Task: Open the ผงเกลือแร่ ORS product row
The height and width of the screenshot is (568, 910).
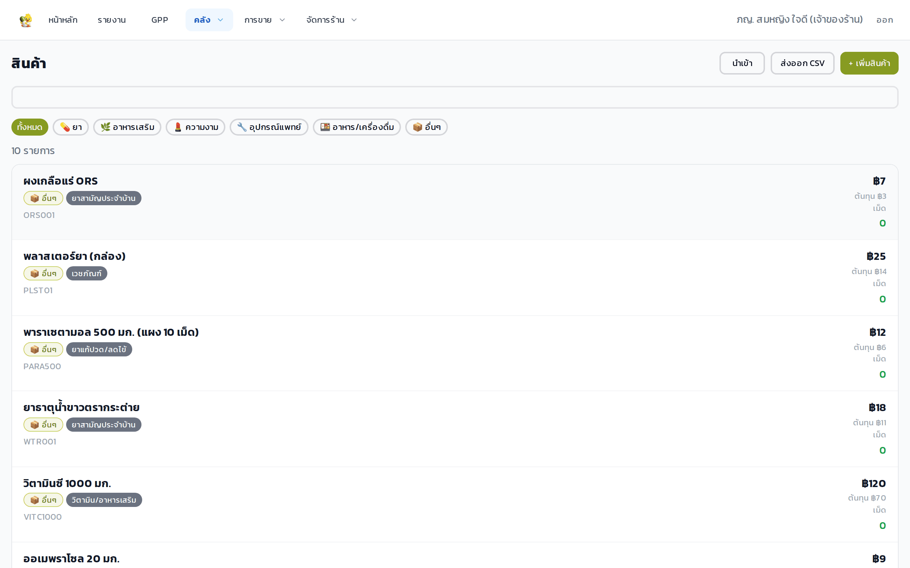Action: point(455,202)
